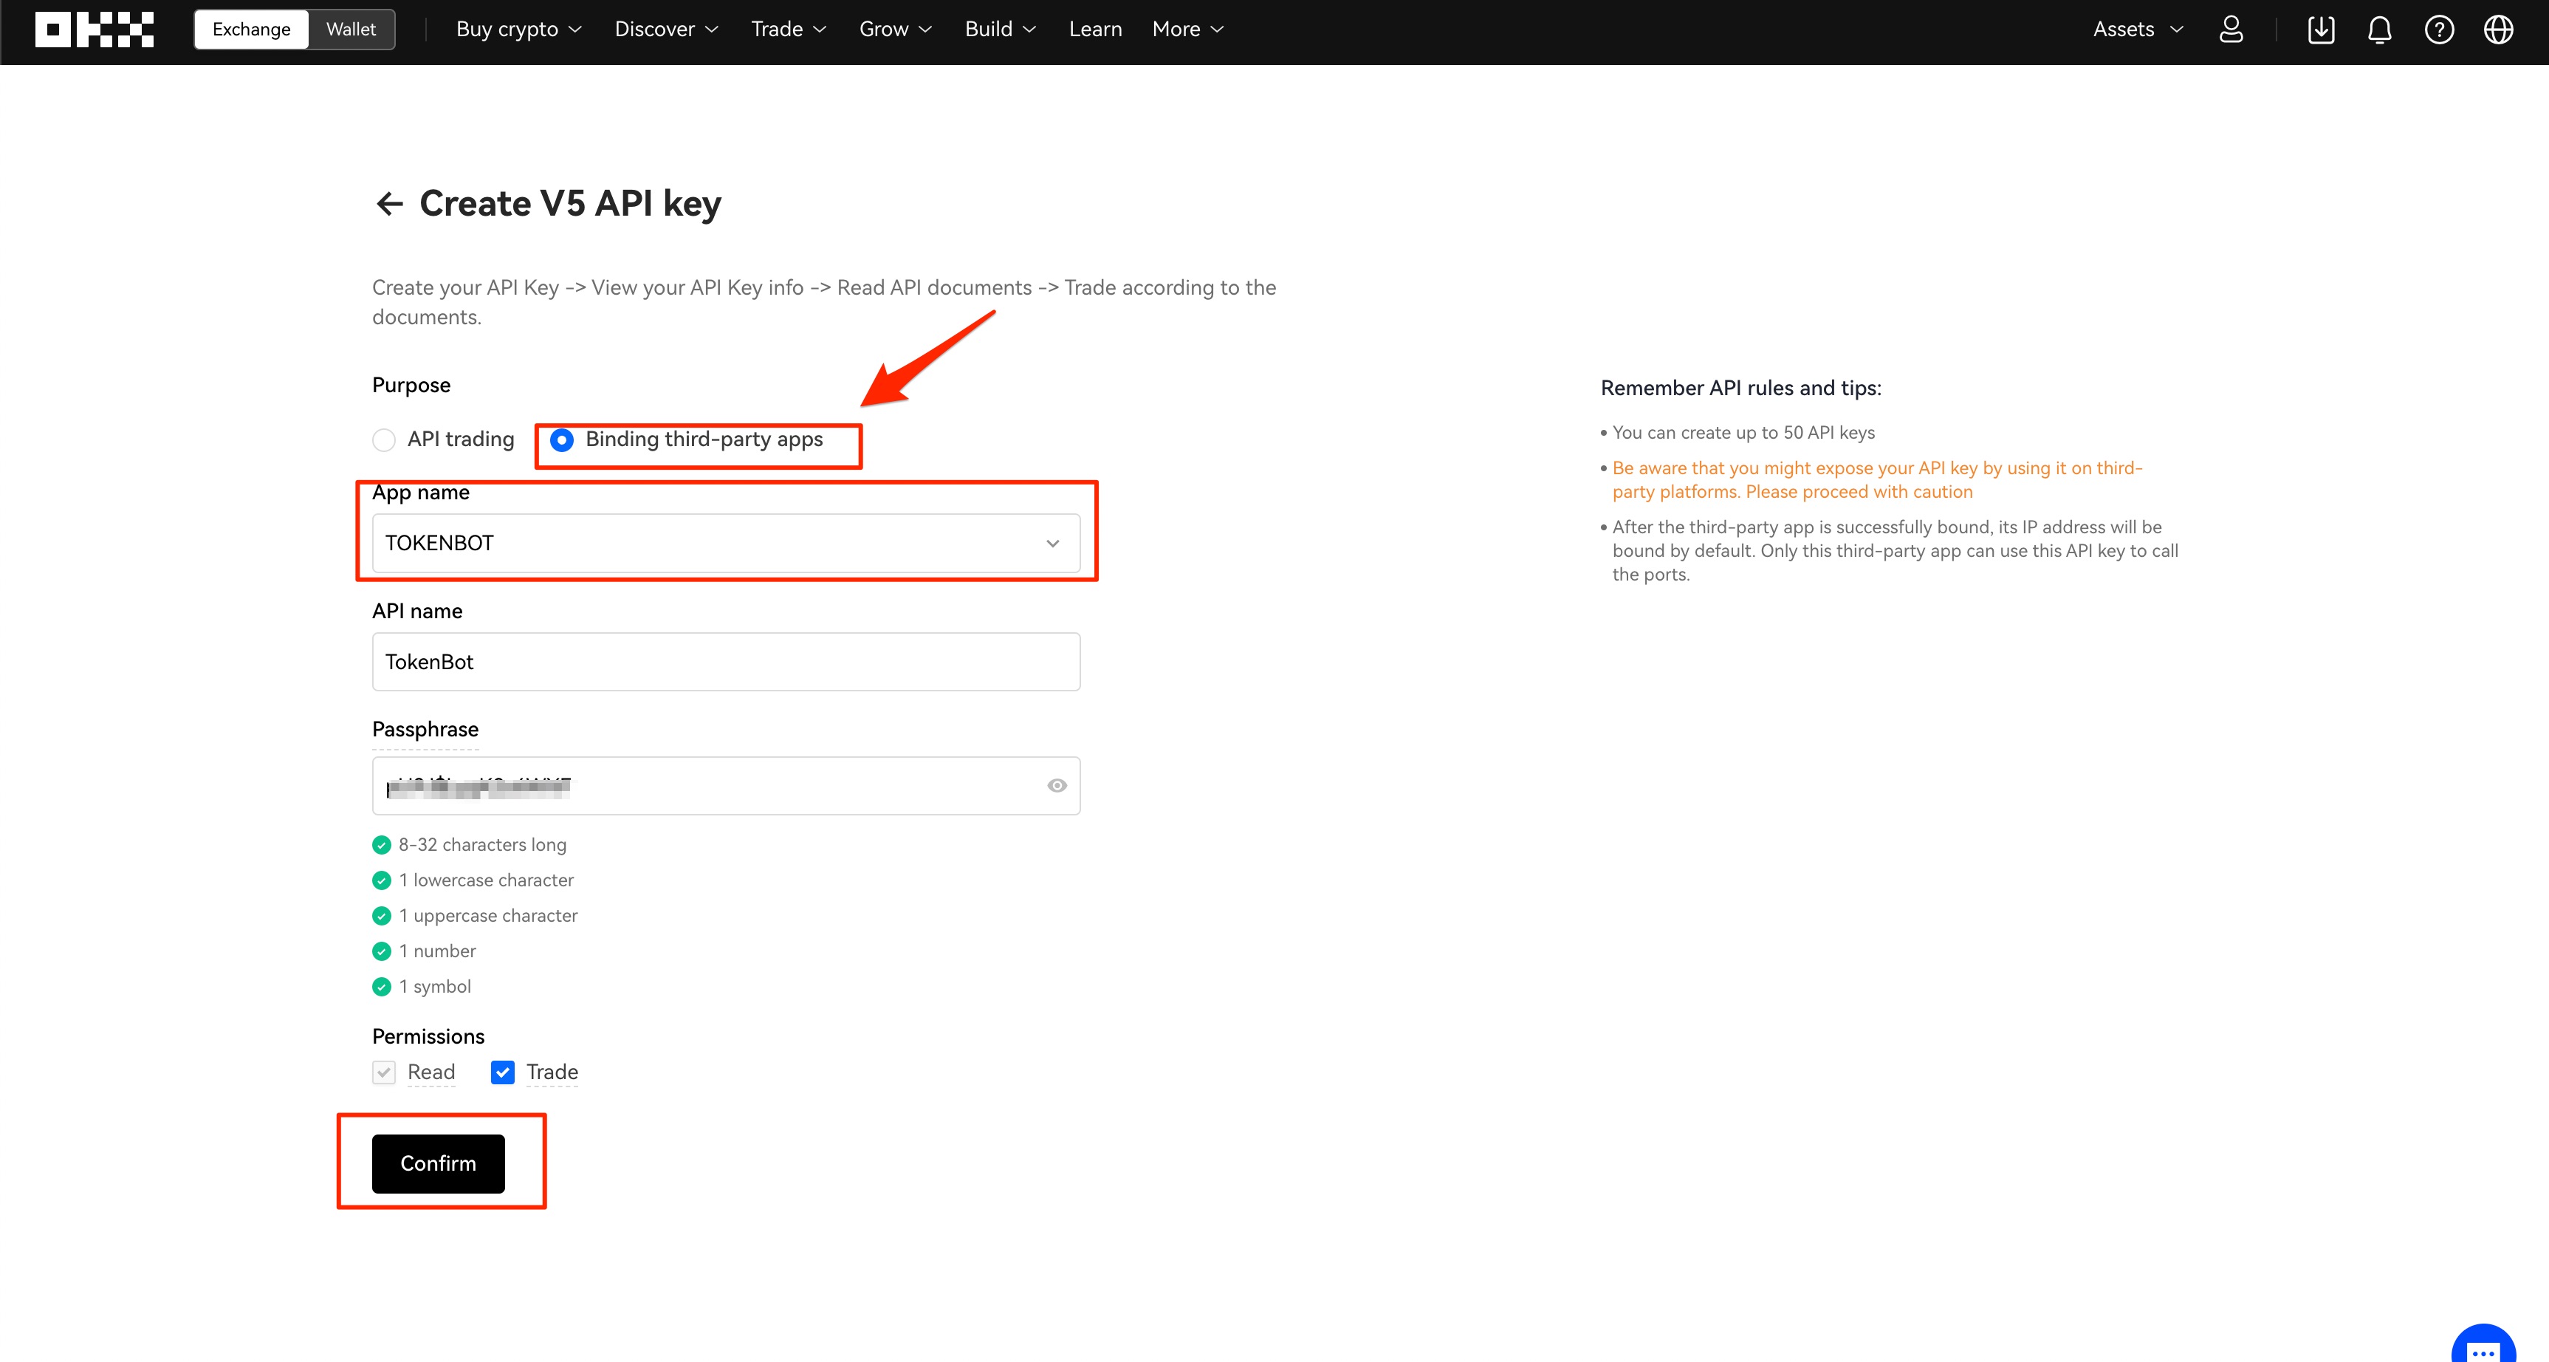This screenshot has width=2549, height=1362.
Task: Expand the Grow menu
Action: 896,30
